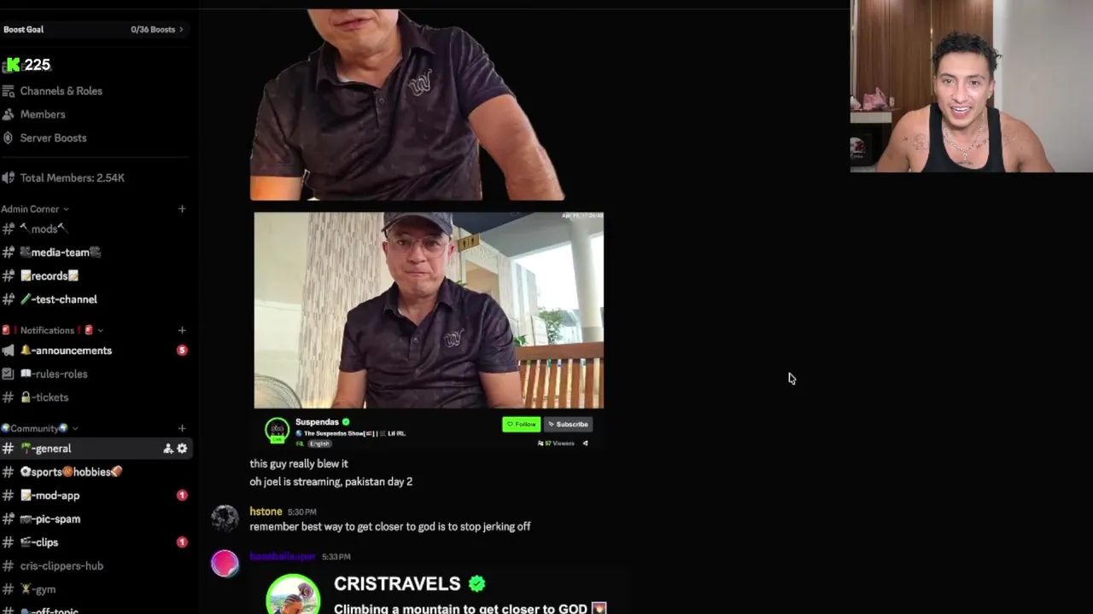The image size is (1093, 614).
Task: Click the Subscribe button on Suspendas embed
Action: click(x=568, y=424)
